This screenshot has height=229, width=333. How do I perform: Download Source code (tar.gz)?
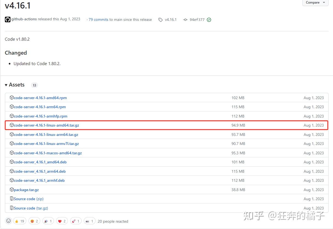click(31, 208)
